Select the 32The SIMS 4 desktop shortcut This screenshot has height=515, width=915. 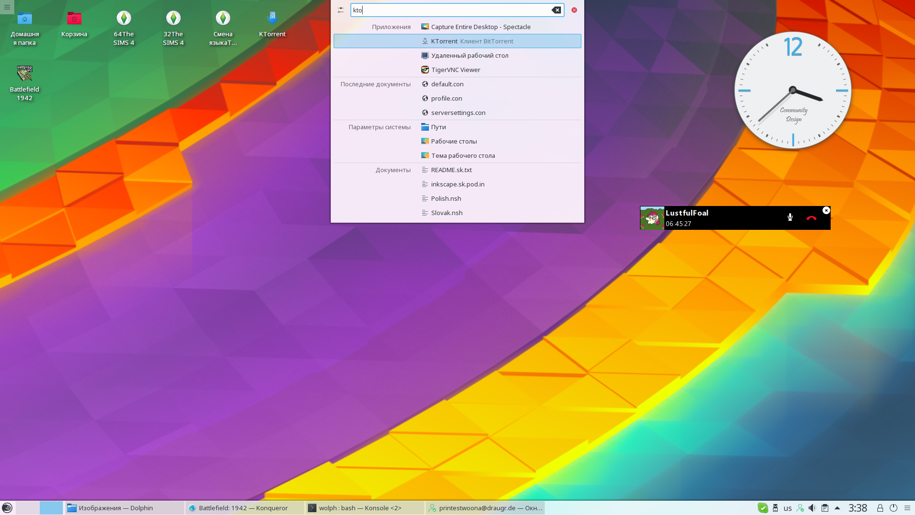173,29
